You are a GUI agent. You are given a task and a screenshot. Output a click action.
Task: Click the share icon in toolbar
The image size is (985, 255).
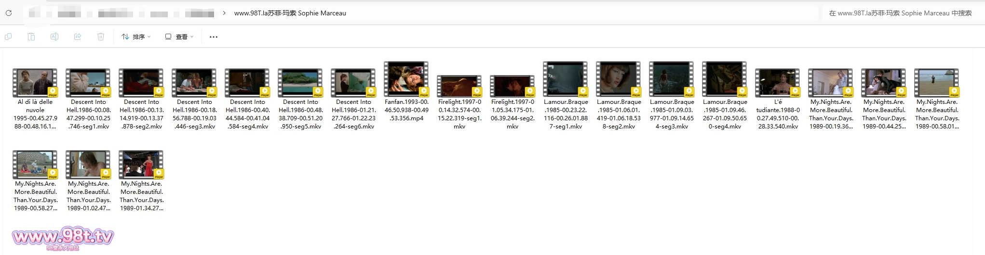[x=78, y=37]
